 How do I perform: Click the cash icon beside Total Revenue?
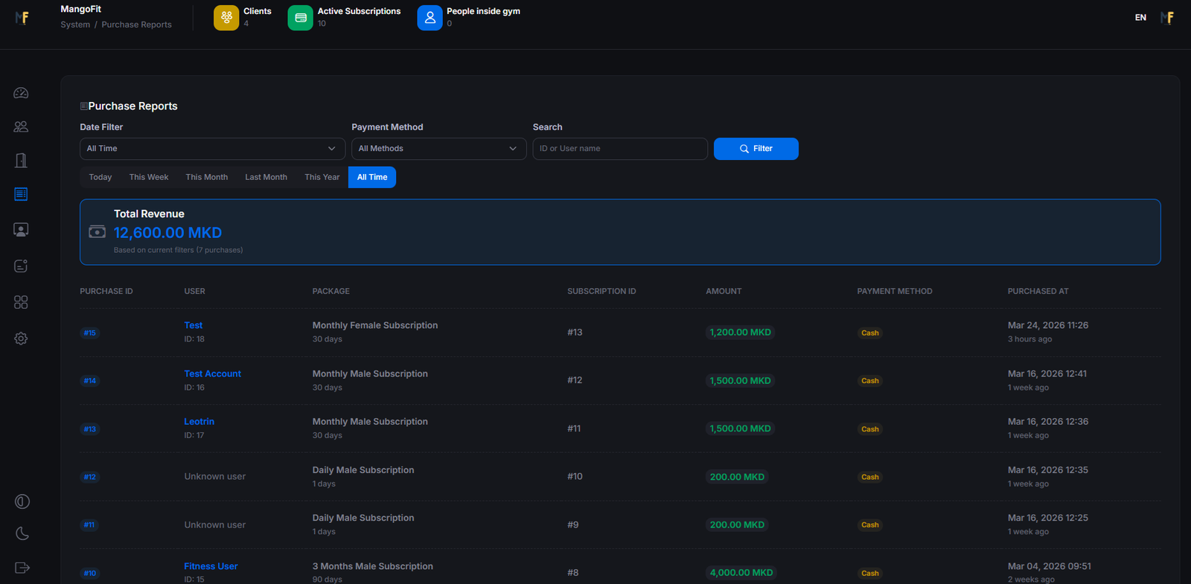coord(97,232)
